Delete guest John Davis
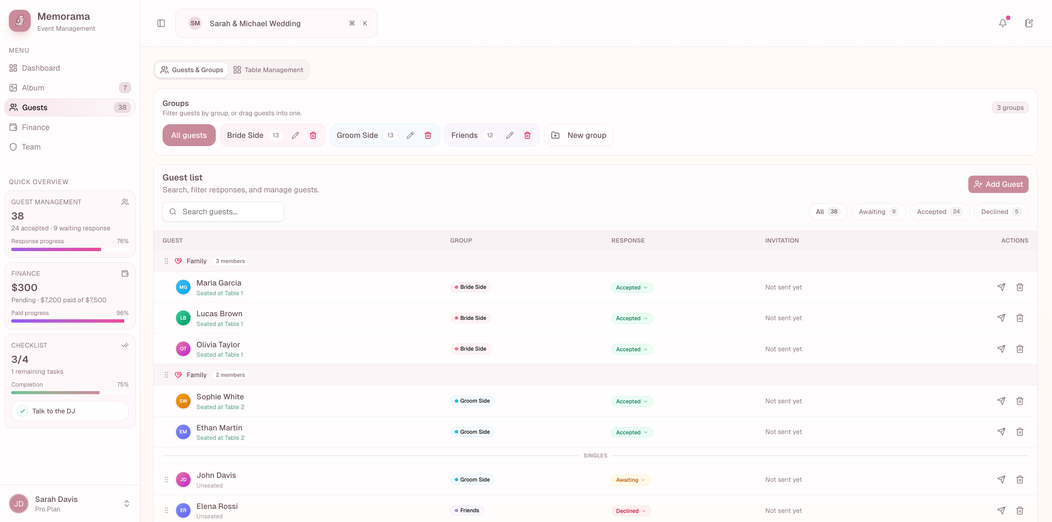 [1019, 479]
